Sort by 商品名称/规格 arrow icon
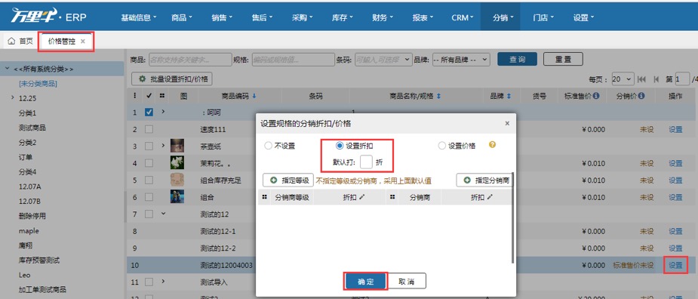The height and width of the screenshot is (299, 698). tap(438, 96)
